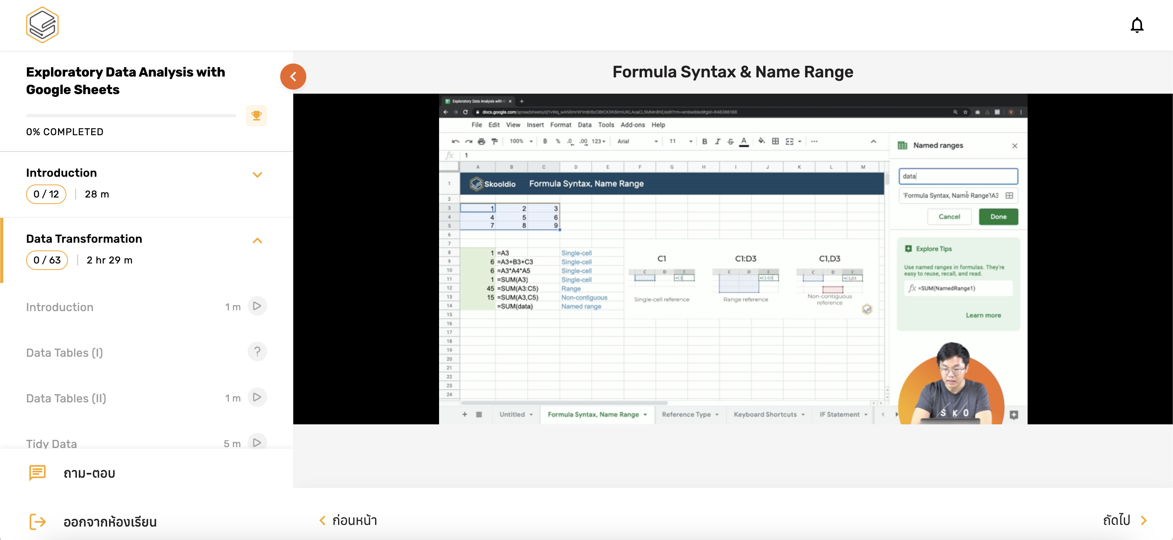Image resolution: width=1173 pixels, height=540 pixels.
Task: Click the exit classroom icon
Action: pyautogui.click(x=37, y=521)
